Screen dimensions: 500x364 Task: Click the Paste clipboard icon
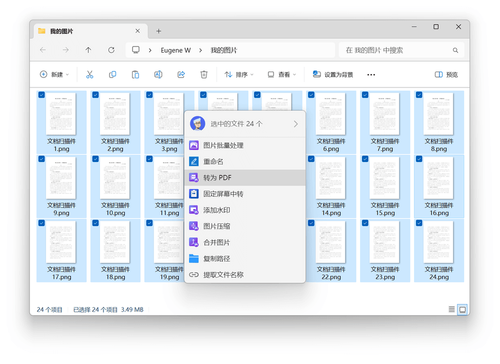click(x=135, y=74)
